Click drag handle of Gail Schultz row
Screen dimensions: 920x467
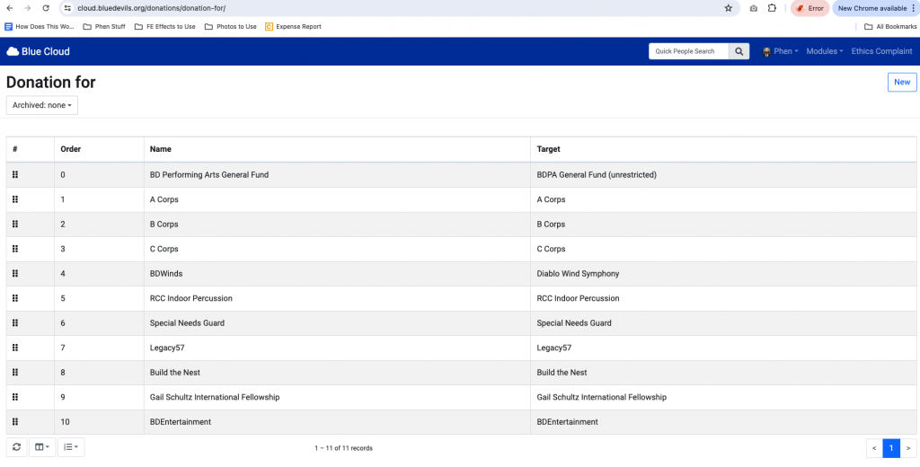click(x=15, y=397)
